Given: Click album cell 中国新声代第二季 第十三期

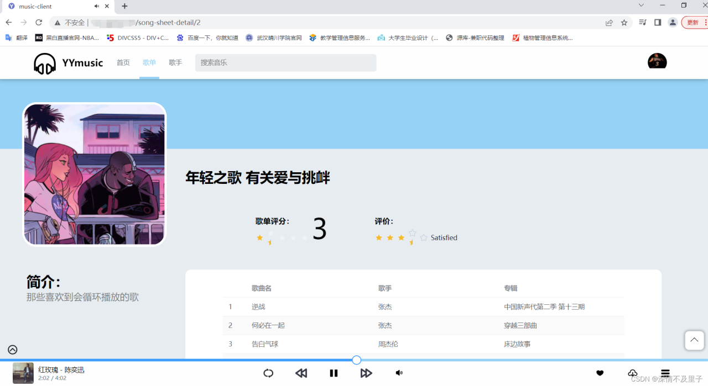Looking at the screenshot, I should [x=544, y=306].
